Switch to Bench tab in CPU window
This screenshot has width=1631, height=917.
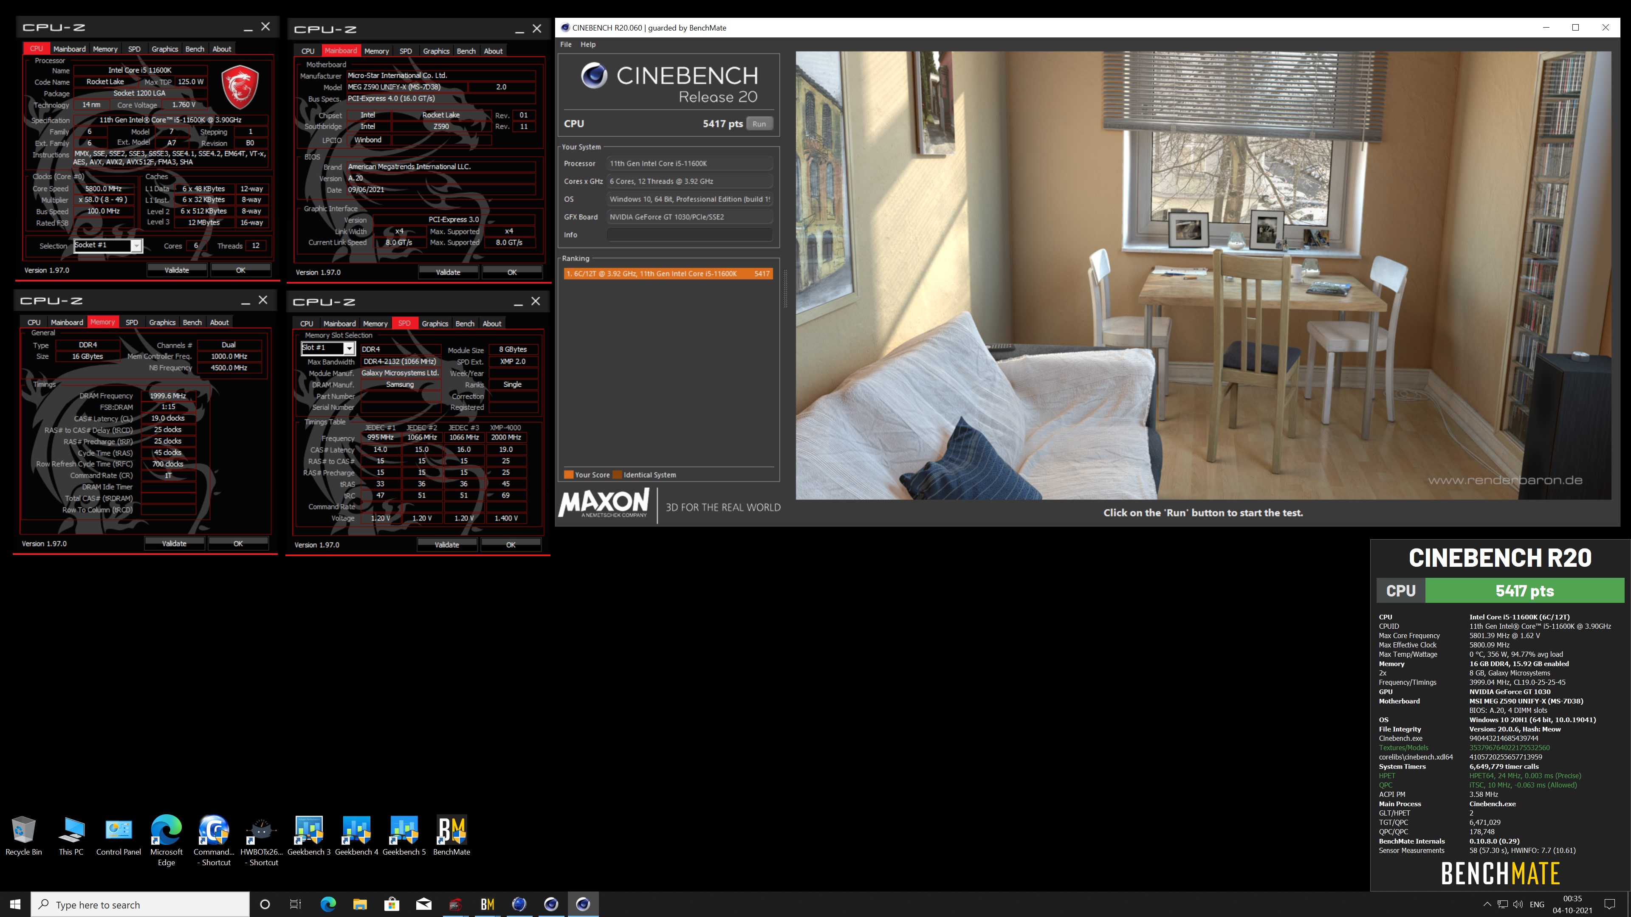point(195,49)
